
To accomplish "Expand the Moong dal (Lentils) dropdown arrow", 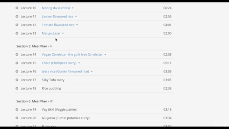I will tap(73, 8).
